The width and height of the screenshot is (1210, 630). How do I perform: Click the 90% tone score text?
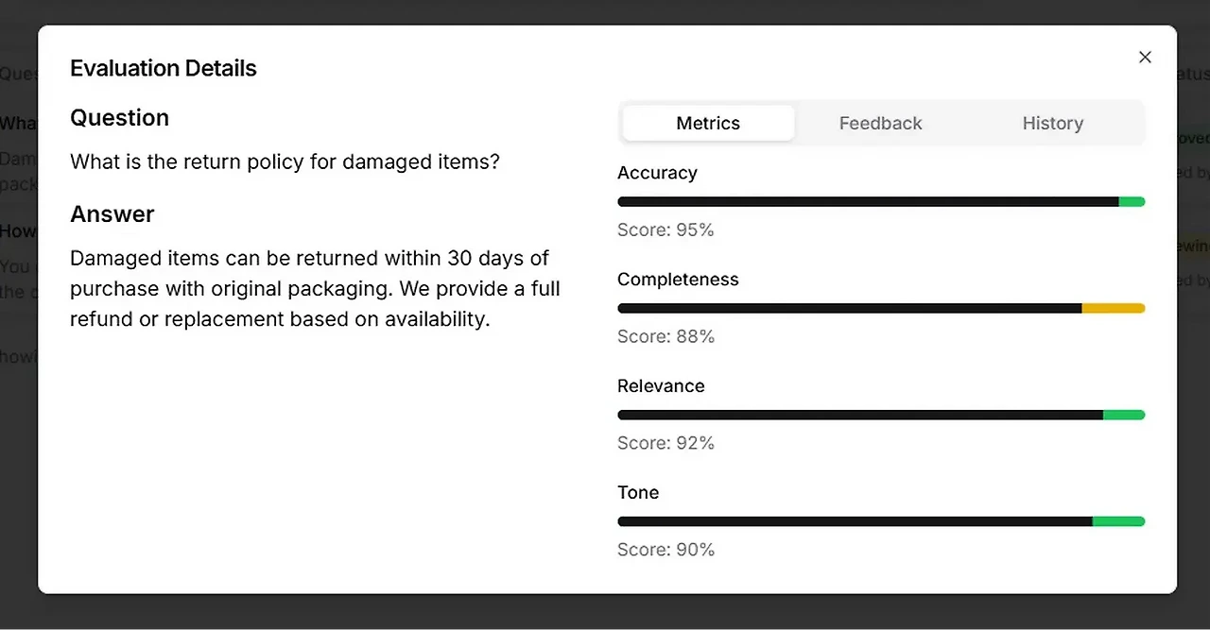tap(665, 550)
